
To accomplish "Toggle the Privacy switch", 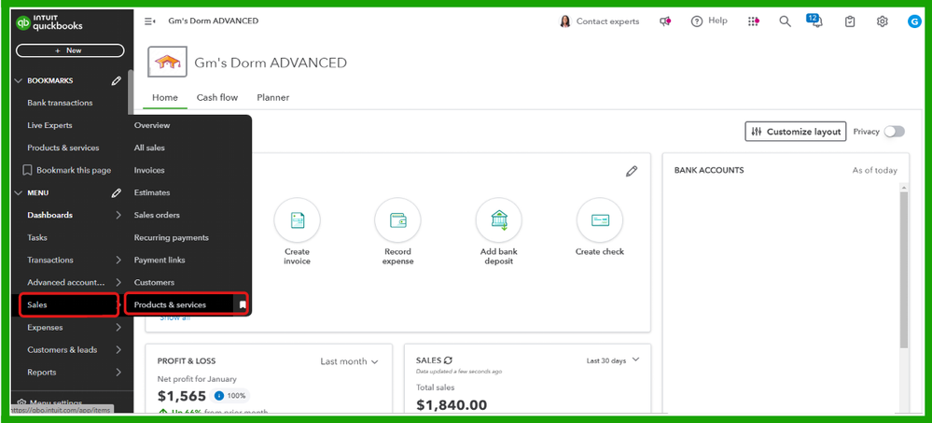I will click(894, 132).
